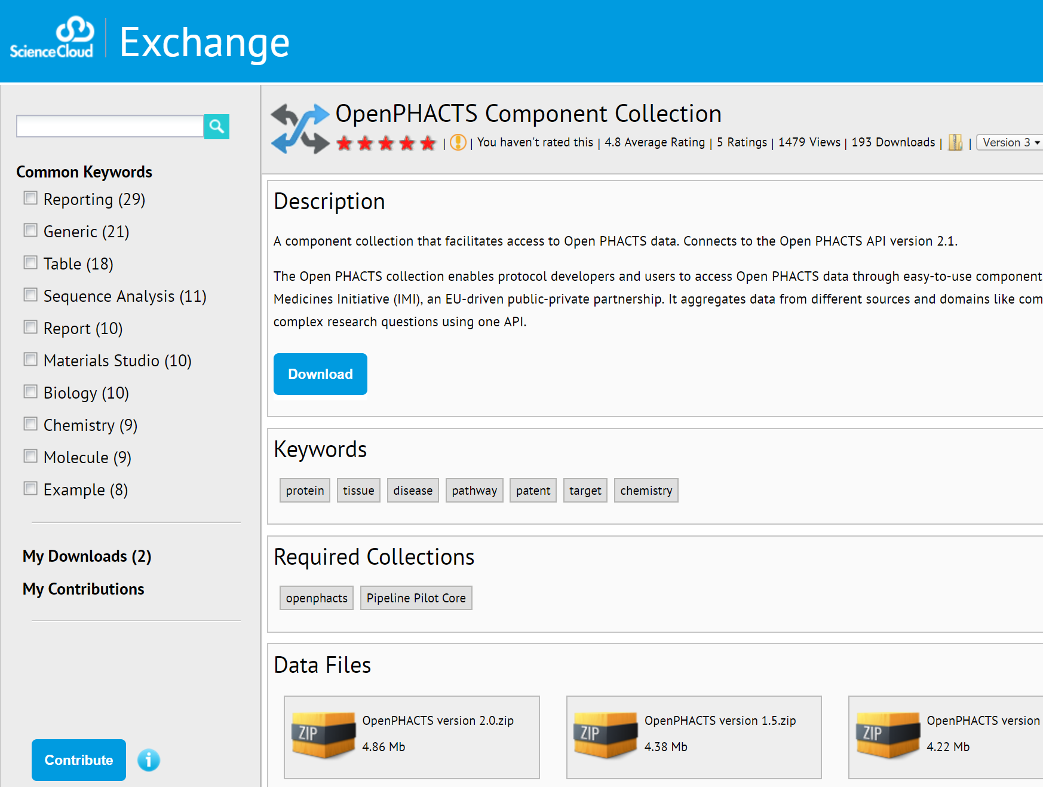Toggle the Example (8) checkbox
This screenshot has height=787, width=1043.
point(30,488)
